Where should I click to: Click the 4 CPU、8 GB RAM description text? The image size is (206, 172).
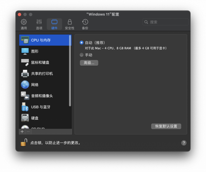(126, 48)
